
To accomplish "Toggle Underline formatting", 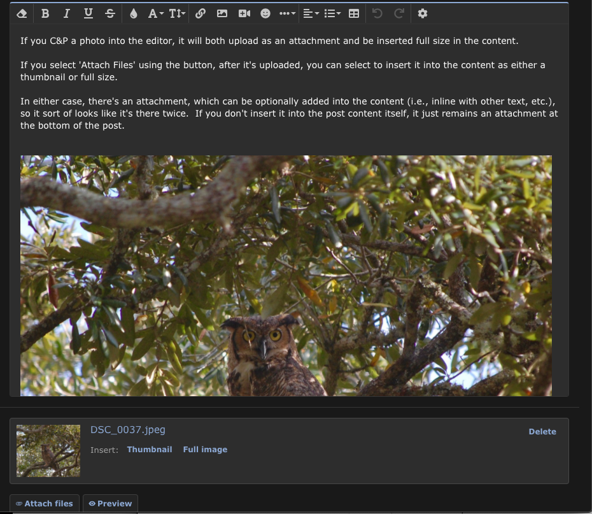I will (88, 13).
